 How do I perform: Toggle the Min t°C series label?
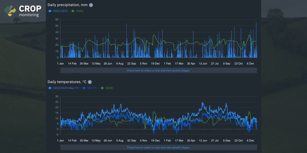coord(92,88)
